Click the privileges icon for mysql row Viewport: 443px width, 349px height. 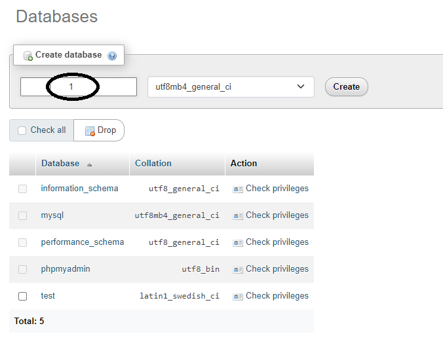pos(238,216)
